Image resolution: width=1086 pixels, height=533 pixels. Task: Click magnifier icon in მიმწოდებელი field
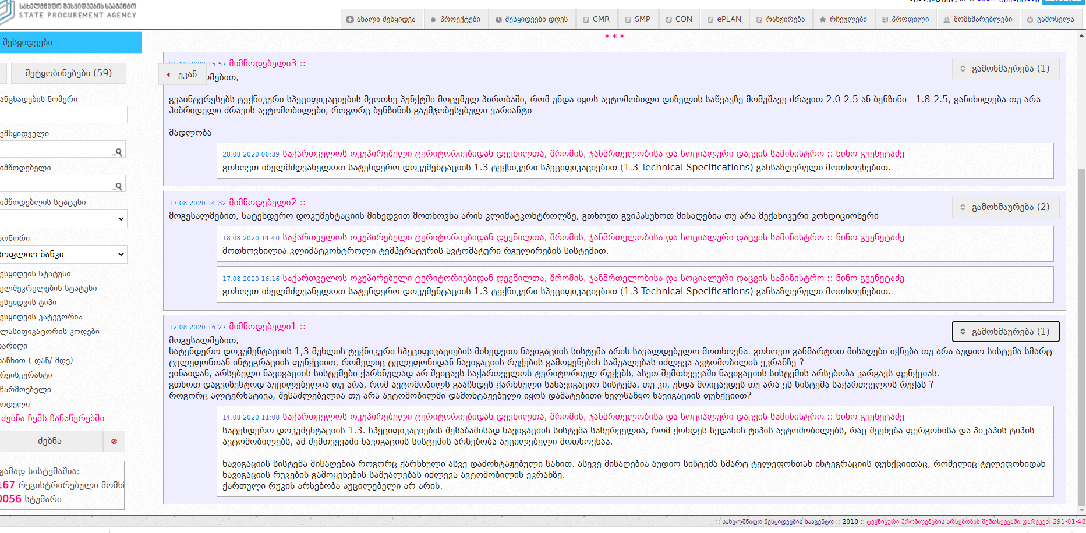point(118,186)
